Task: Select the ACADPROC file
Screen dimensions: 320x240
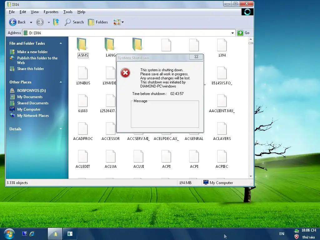Action: click(x=83, y=131)
